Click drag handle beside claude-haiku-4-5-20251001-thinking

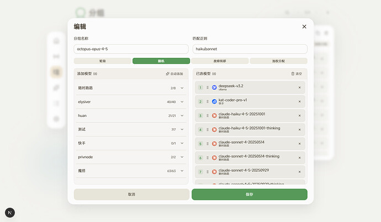click(x=208, y=129)
